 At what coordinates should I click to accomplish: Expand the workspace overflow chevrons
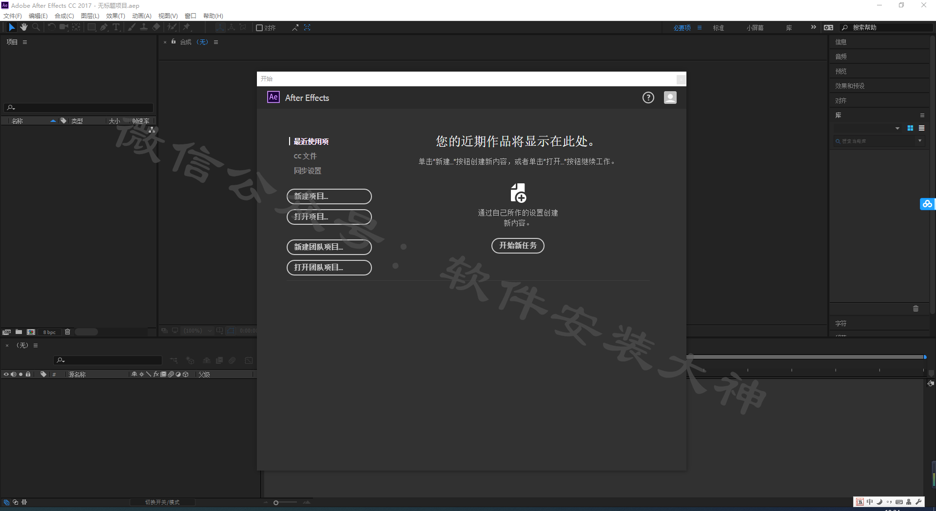pyautogui.click(x=813, y=28)
